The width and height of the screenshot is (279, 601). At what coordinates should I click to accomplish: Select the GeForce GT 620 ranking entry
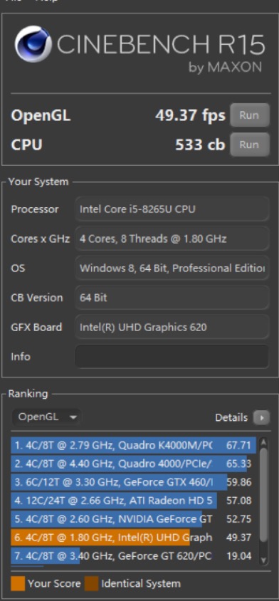tap(133, 555)
